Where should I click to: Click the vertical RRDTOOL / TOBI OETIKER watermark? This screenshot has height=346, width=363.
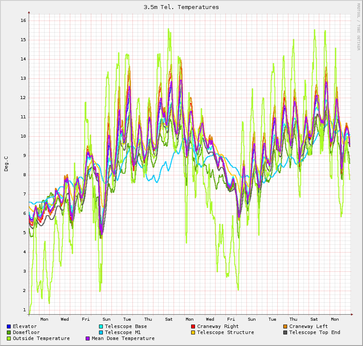358,27
